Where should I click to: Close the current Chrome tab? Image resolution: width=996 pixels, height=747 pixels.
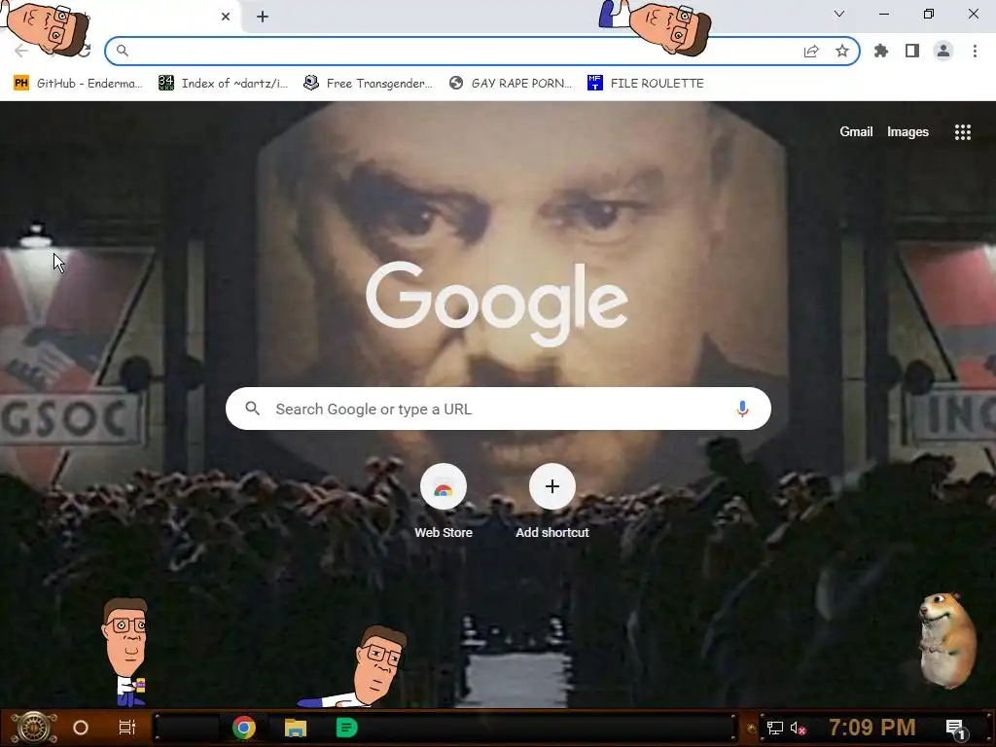click(226, 17)
